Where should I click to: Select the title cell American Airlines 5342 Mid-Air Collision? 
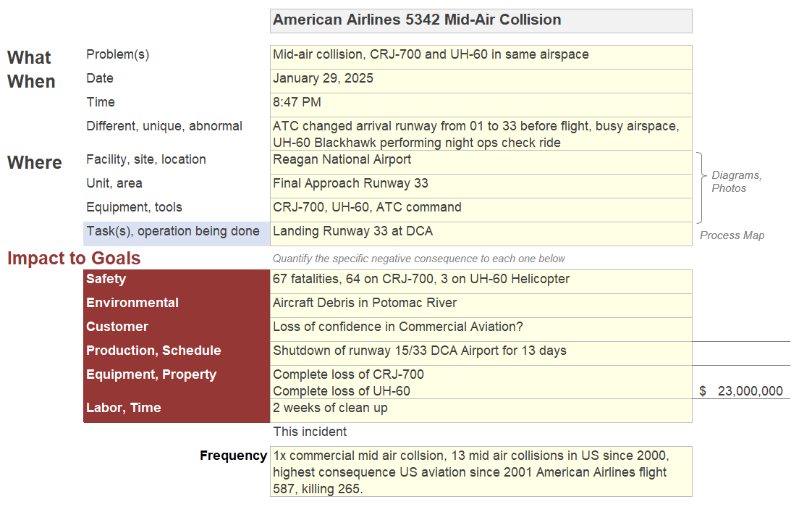pyautogui.click(x=481, y=21)
